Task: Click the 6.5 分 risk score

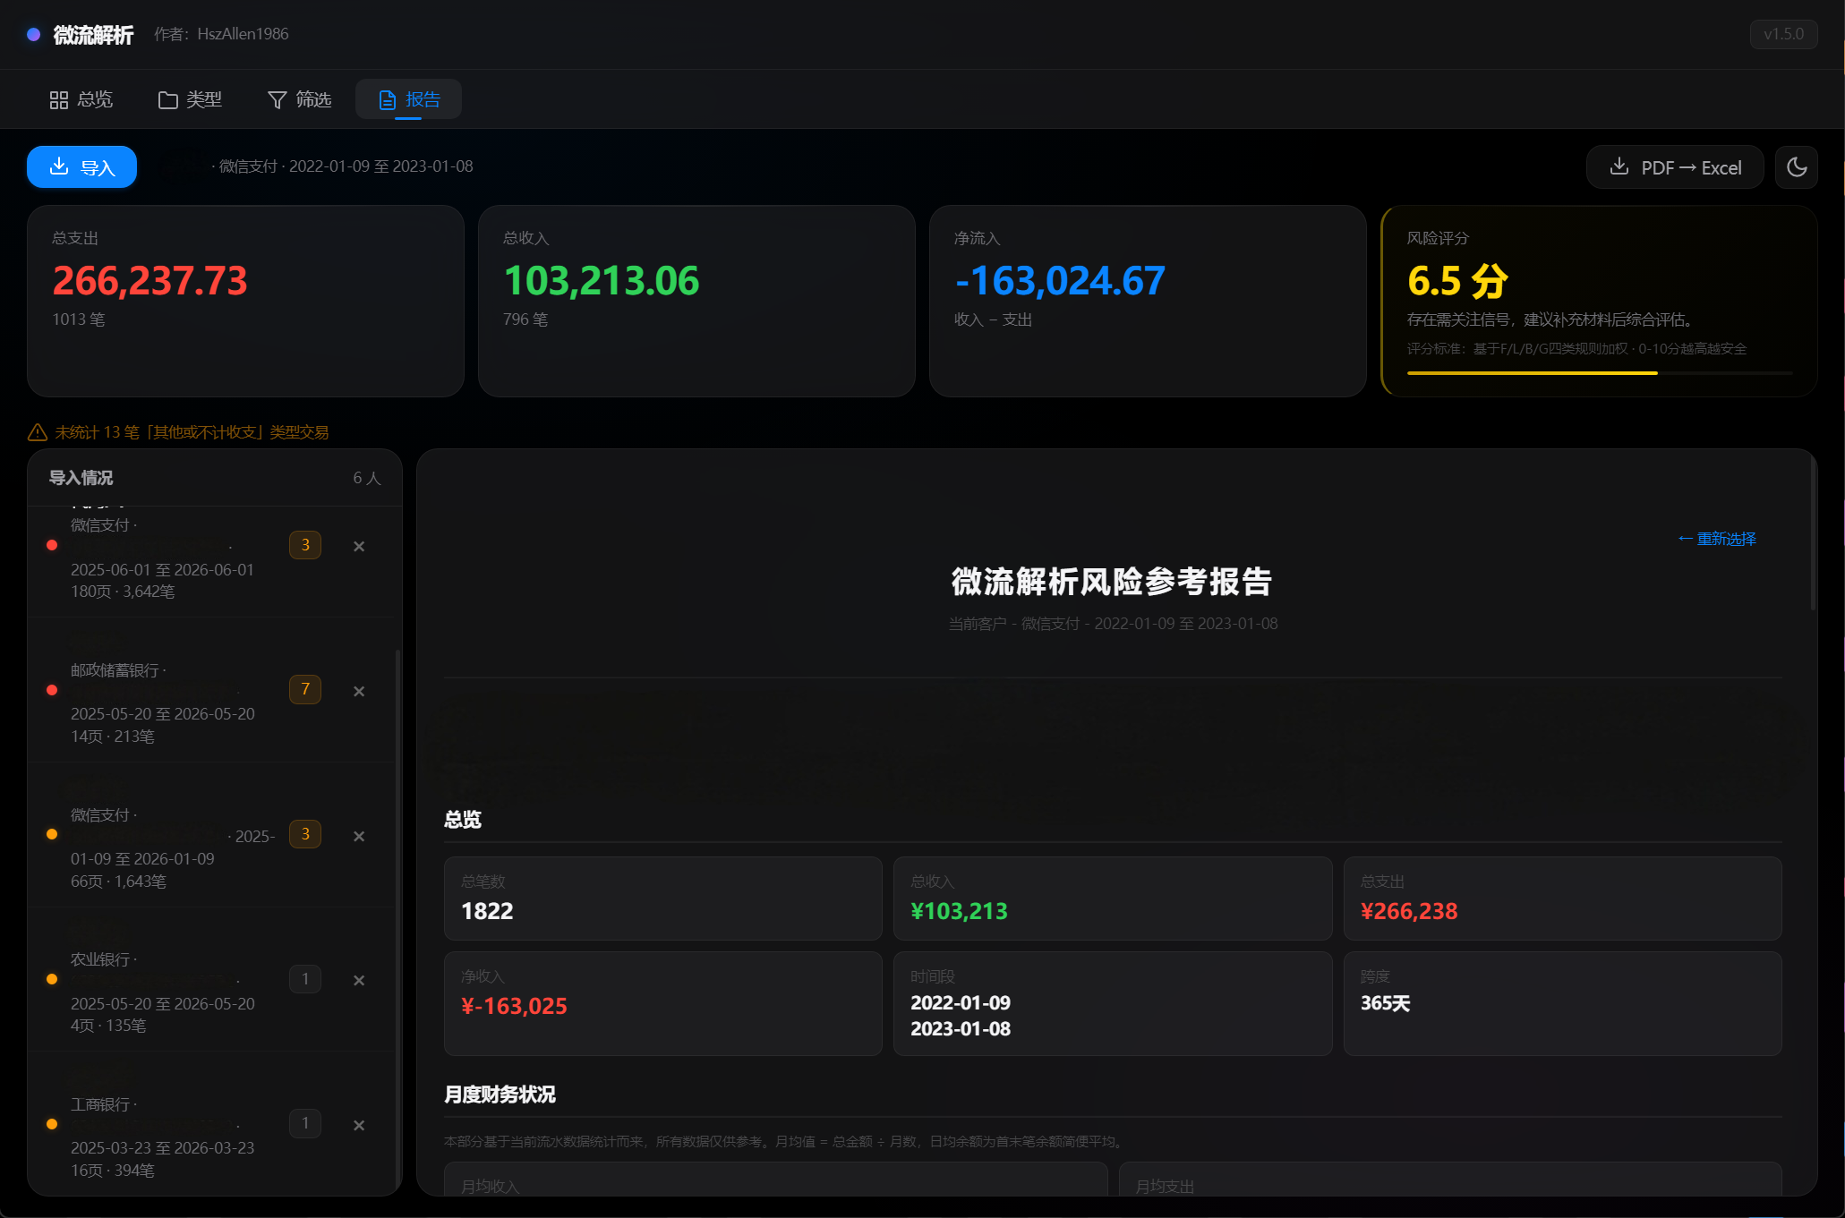Action: [1457, 281]
